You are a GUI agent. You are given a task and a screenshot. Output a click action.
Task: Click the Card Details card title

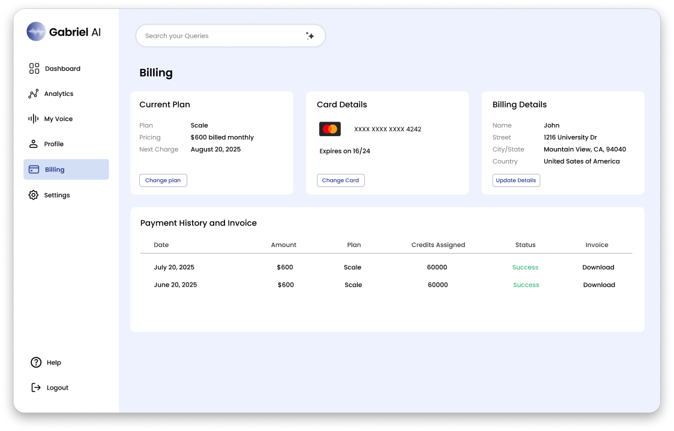tap(342, 104)
